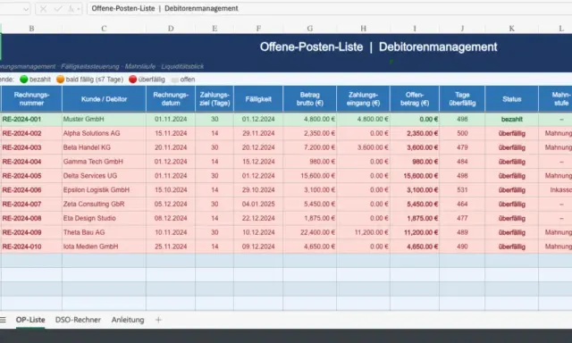This screenshot has width=572, height=343.
Task: Expand the Name Box dropdown arrow
Action: 26,9
